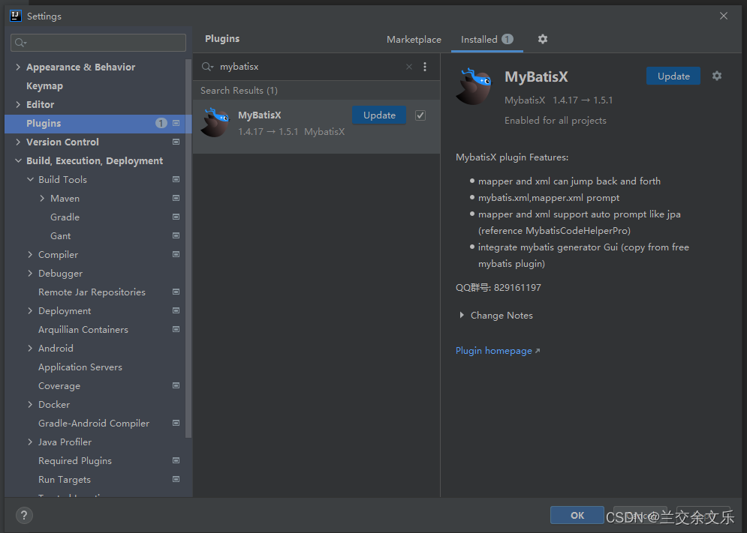Image resolution: width=747 pixels, height=533 pixels.
Task: Click the help question mark button
Action: (24, 515)
